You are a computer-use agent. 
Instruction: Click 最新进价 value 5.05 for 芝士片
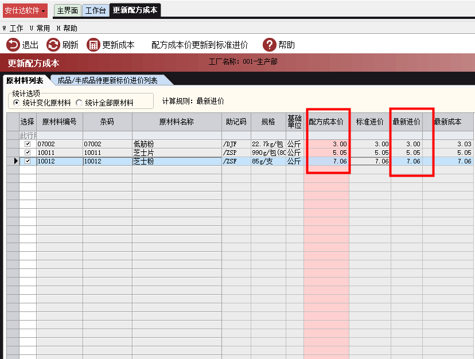(x=407, y=153)
